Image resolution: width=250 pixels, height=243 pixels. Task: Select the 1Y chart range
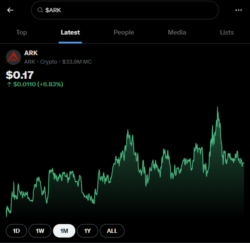(88, 231)
